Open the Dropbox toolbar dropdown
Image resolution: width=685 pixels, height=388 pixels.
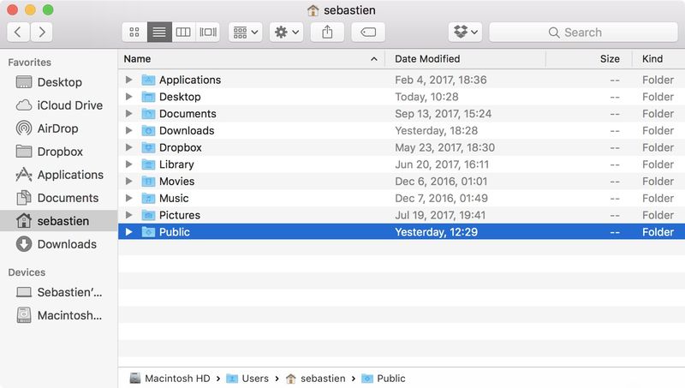[x=465, y=33]
